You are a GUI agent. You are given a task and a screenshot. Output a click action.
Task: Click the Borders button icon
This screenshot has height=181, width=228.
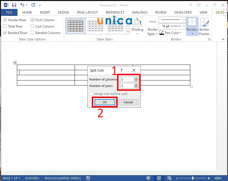point(192,22)
